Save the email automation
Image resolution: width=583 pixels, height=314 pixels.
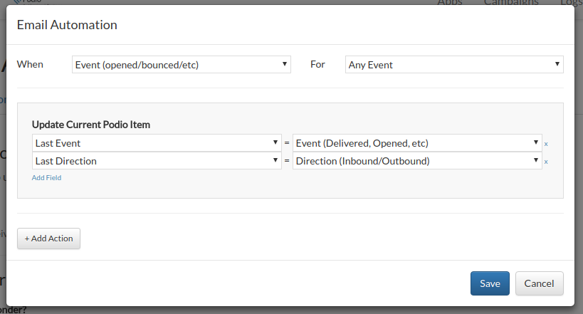point(490,283)
